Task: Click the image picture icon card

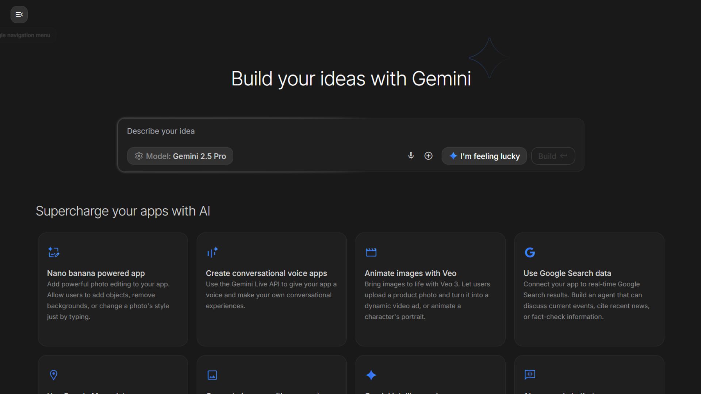Action: (212, 375)
